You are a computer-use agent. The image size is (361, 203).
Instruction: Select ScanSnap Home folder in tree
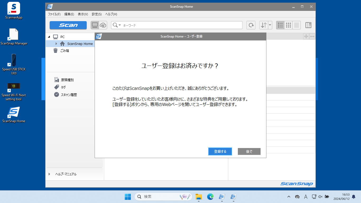(x=80, y=44)
